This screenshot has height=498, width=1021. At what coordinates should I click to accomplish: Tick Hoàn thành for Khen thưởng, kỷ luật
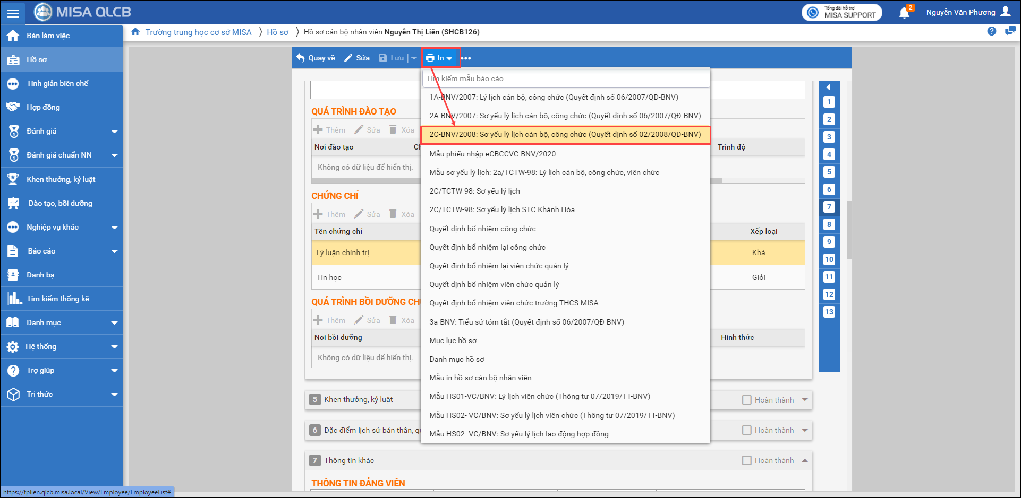[x=747, y=400]
